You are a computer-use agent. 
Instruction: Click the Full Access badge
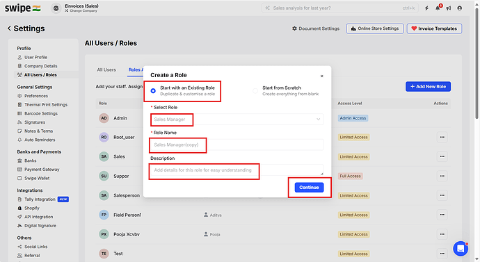[350, 176]
